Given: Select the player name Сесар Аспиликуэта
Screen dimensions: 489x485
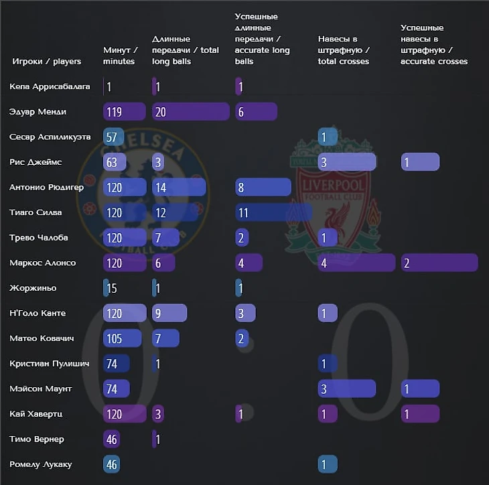Looking at the screenshot, I should coord(50,137).
